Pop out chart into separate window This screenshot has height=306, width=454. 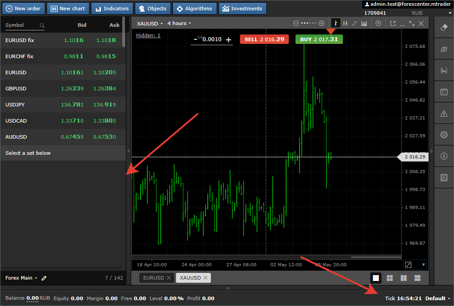tap(393, 23)
